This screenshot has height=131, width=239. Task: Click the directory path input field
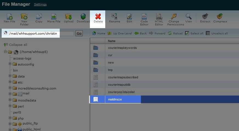pyautogui.click(x=41, y=33)
